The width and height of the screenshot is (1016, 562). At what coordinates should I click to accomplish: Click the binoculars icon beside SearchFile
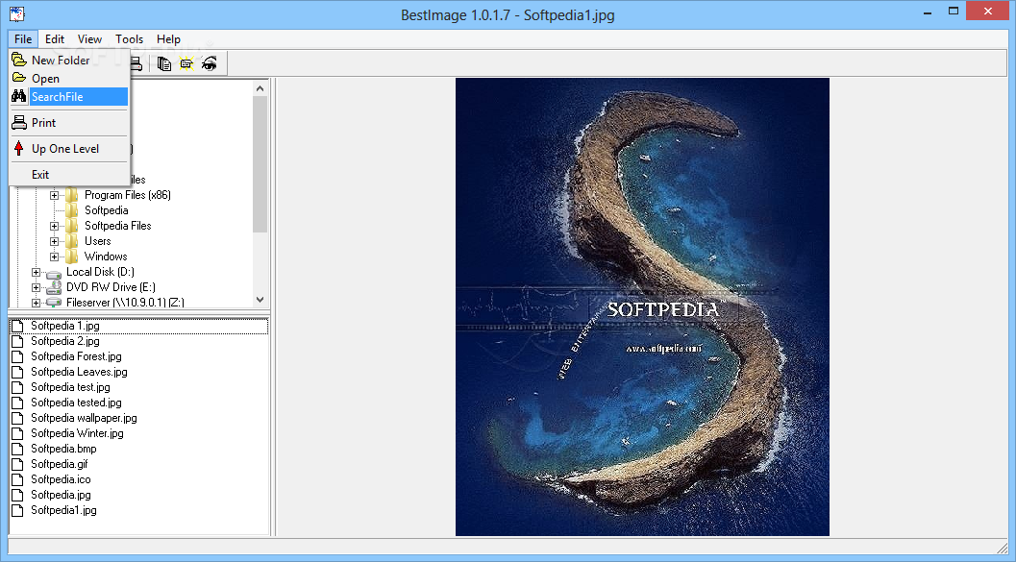pos(19,96)
